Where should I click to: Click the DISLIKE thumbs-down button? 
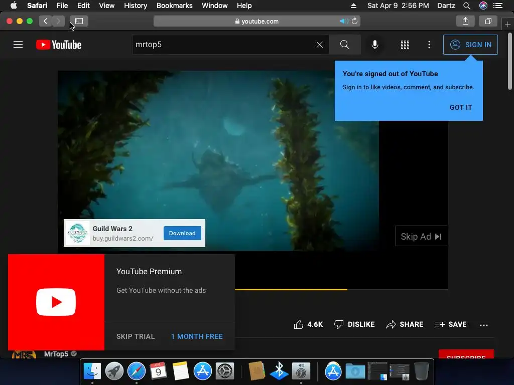pyautogui.click(x=354, y=324)
